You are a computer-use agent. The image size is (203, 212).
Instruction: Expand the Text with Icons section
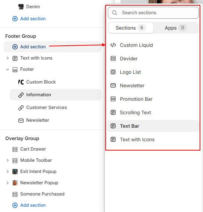(7, 58)
